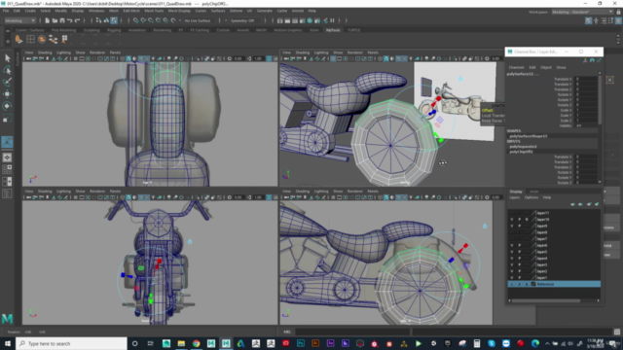Click the Open Scene folder icon

pos(55,20)
